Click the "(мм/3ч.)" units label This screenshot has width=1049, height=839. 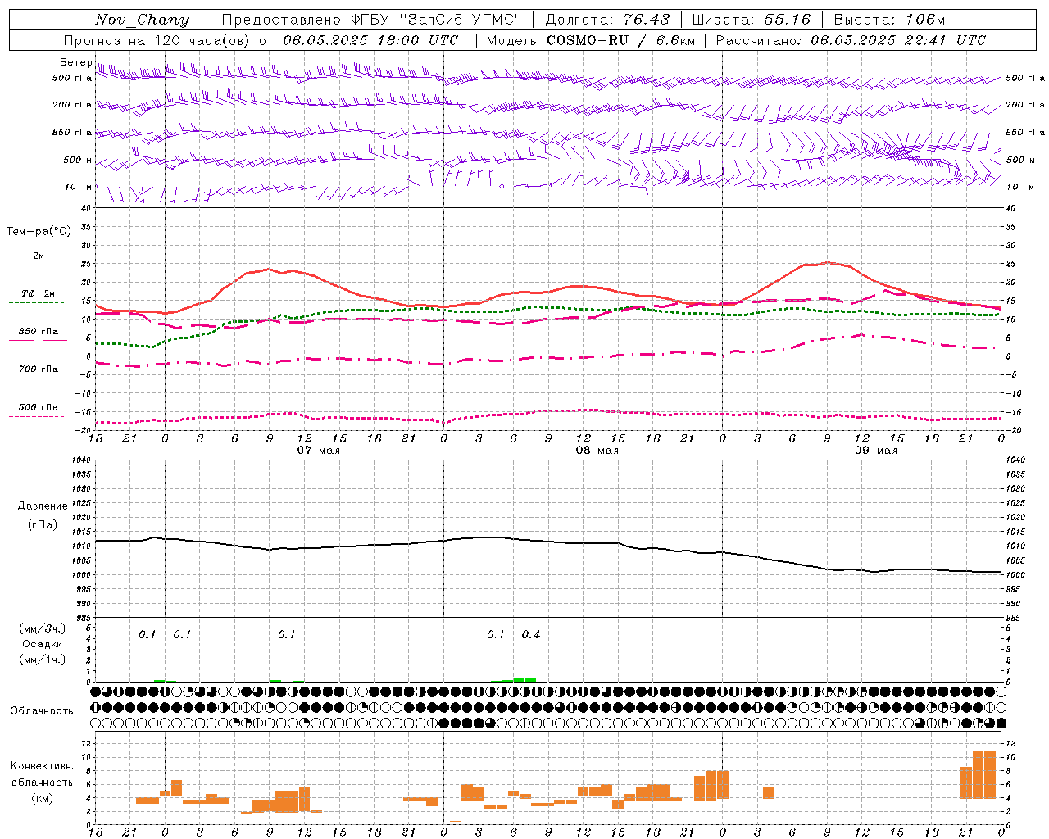43,628
